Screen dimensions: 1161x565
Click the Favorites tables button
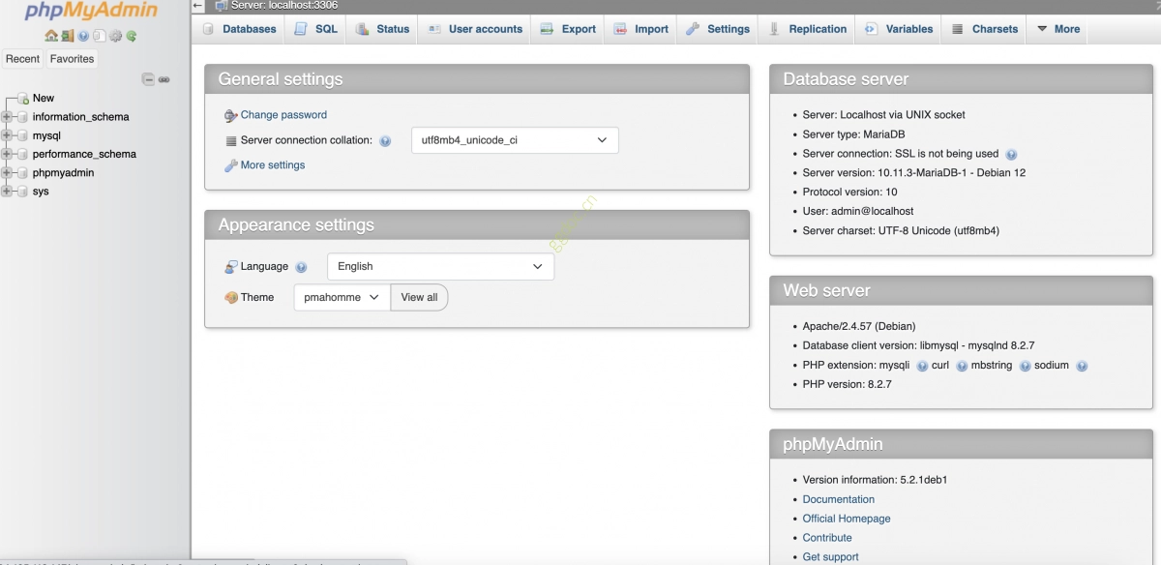tap(73, 59)
